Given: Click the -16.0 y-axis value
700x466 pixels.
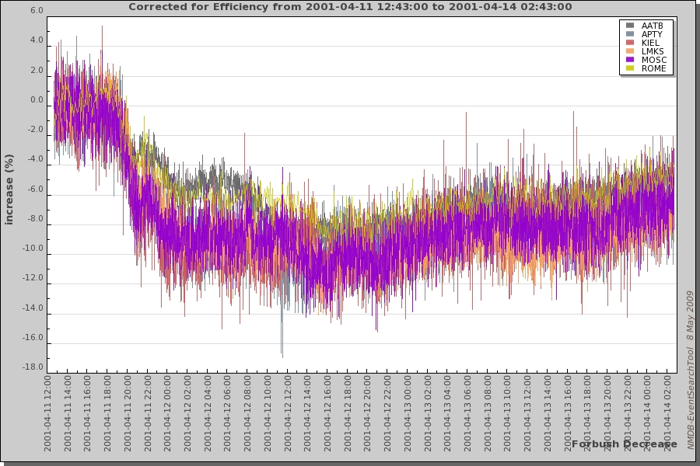Looking at the screenshot, I should pos(33,338).
